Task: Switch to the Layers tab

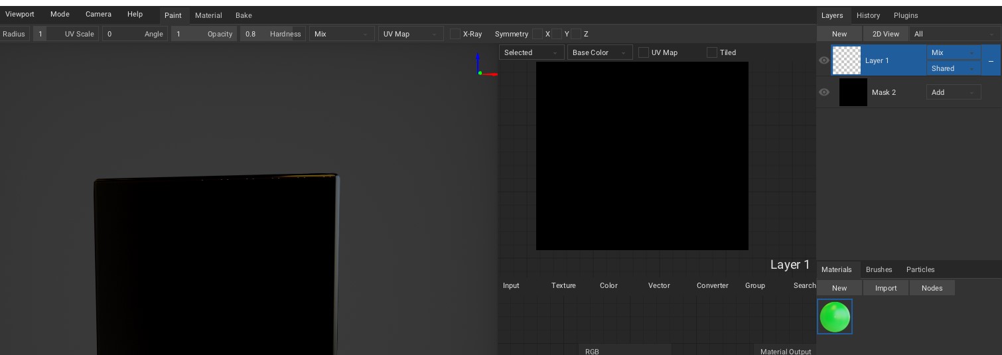Action: coord(832,15)
